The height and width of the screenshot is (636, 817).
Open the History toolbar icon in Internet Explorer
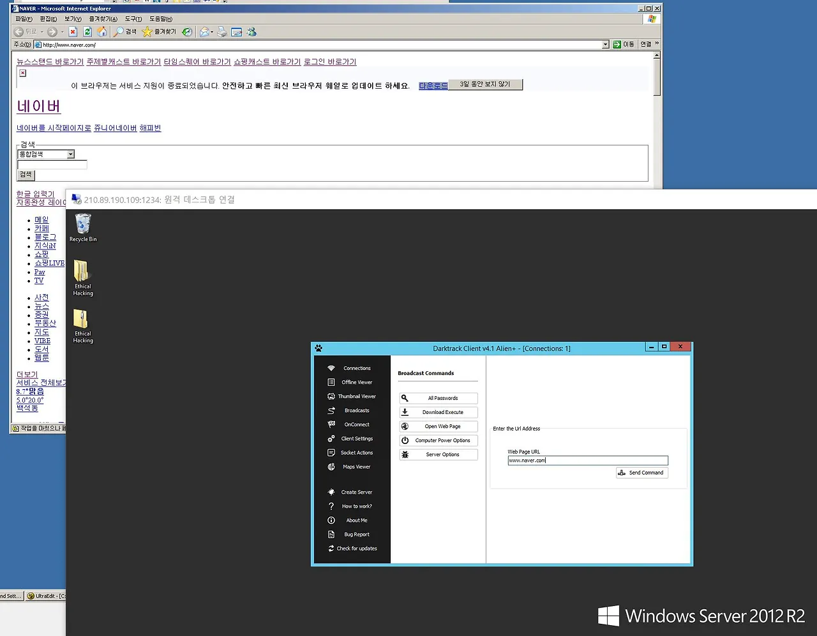(187, 32)
